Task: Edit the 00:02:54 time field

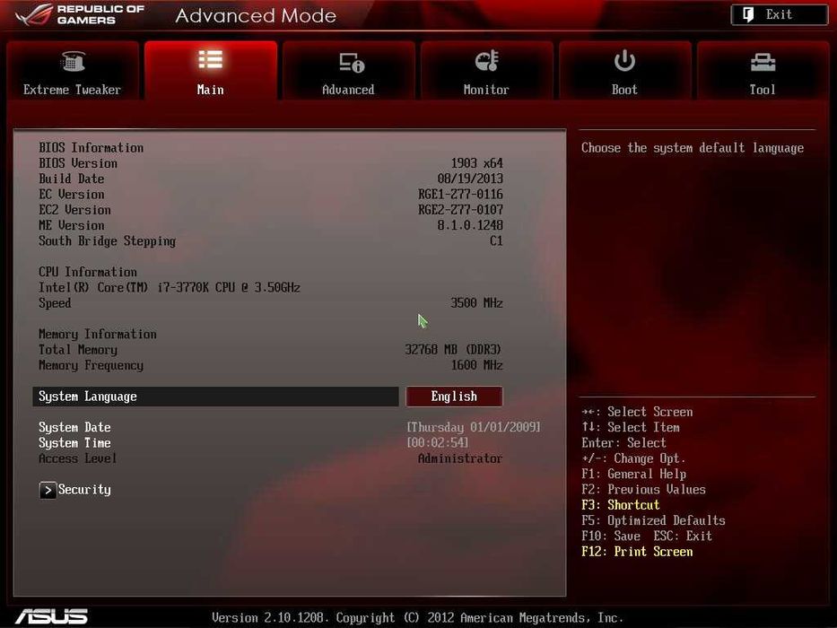Action: 438,442
